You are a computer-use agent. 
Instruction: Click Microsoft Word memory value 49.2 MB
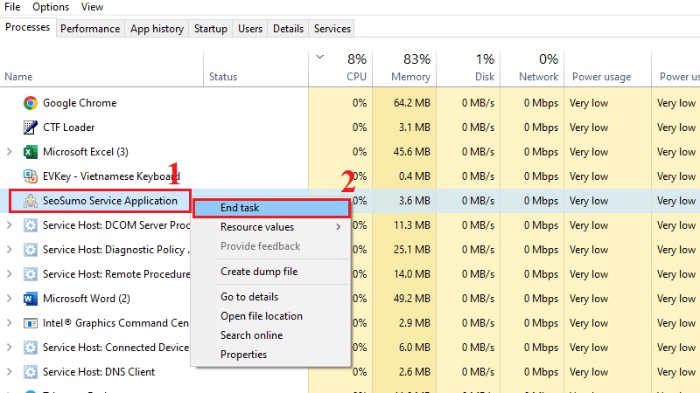click(411, 299)
